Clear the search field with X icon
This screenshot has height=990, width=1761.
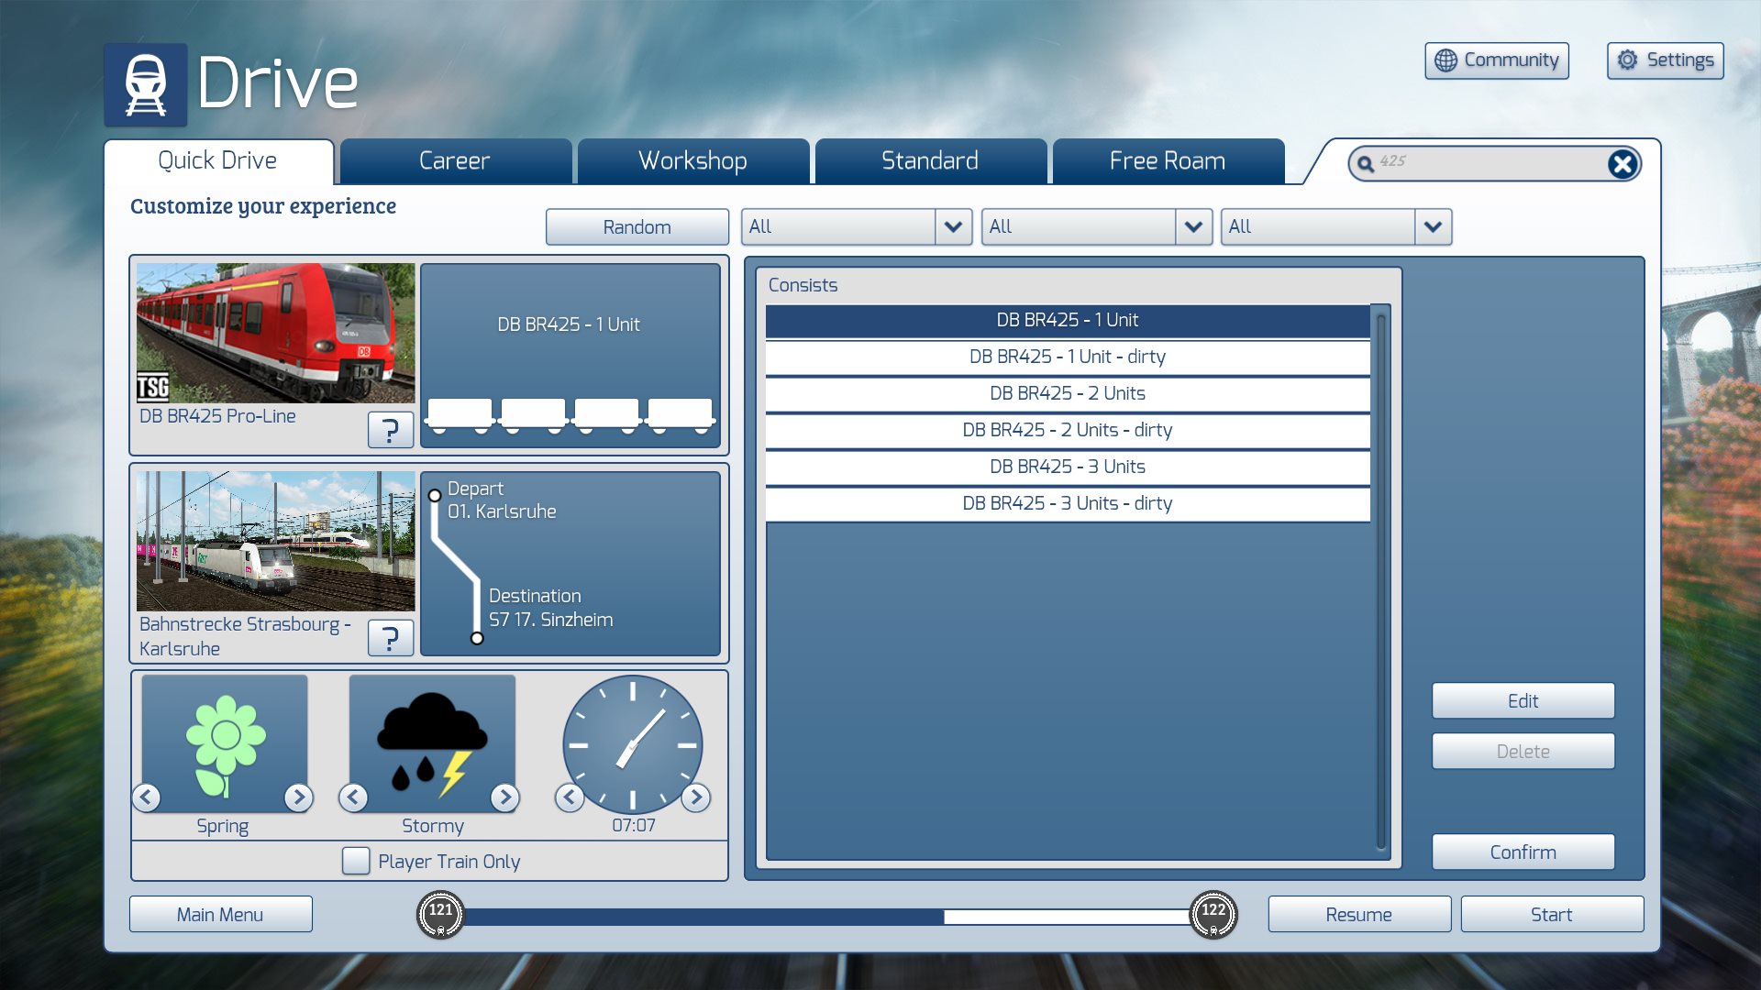pyautogui.click(x=1622, y=164)
